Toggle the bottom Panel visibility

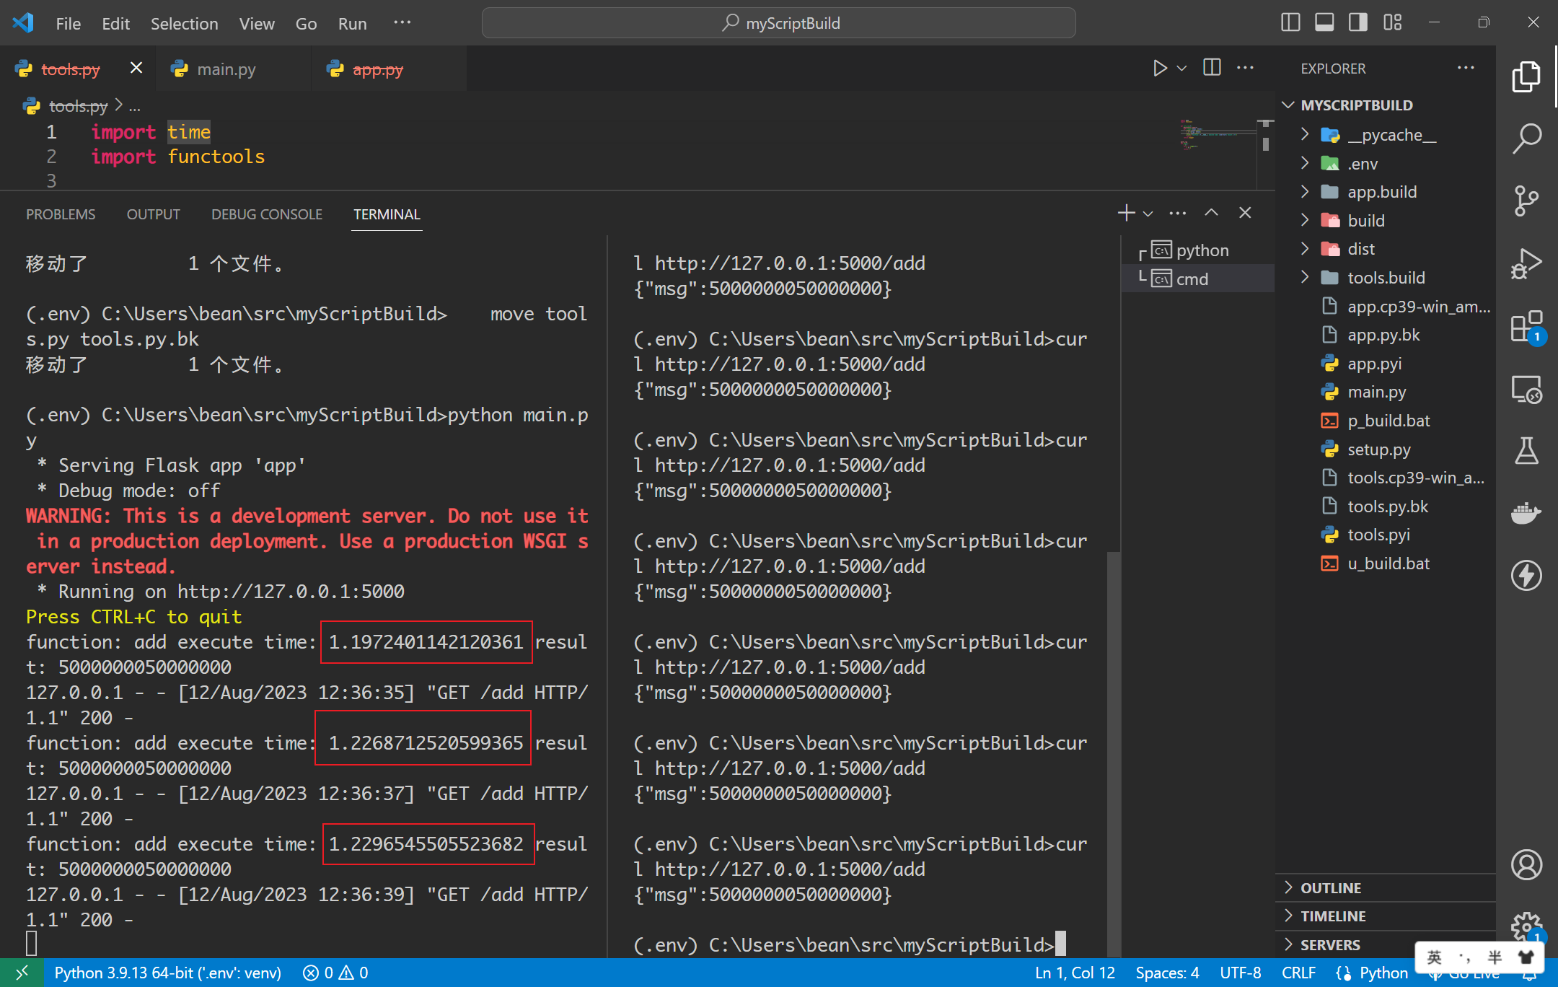(x=1324, y=22)
